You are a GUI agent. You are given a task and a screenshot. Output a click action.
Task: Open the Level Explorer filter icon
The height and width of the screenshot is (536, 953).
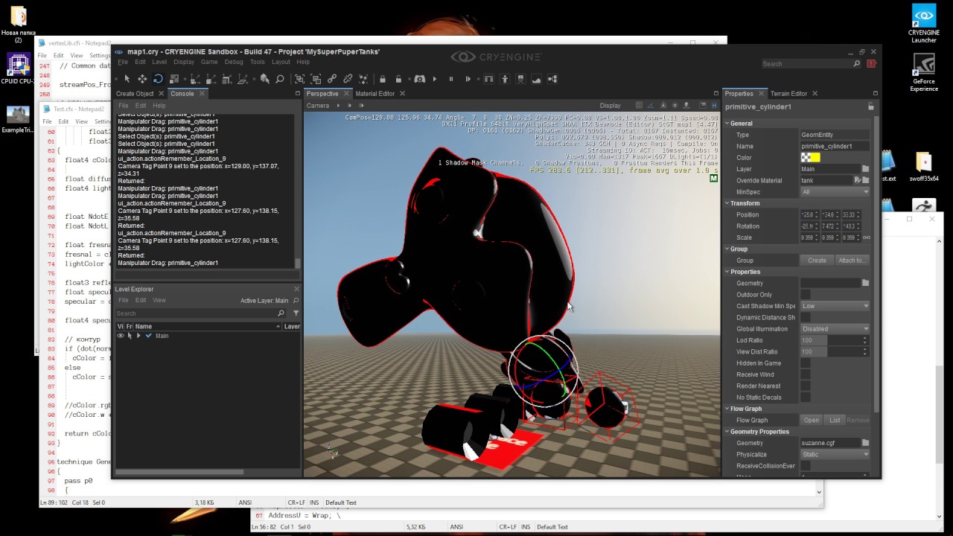click(296, 313)
